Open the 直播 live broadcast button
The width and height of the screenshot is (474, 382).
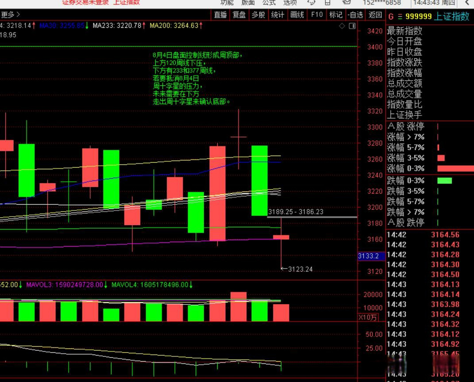[220, 15]
